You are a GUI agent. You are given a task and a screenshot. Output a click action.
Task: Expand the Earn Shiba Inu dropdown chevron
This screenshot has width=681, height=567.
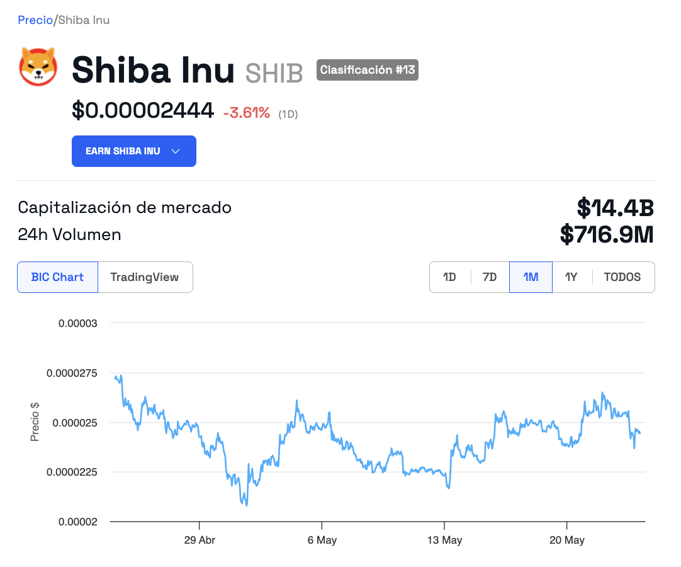point(176,151)
